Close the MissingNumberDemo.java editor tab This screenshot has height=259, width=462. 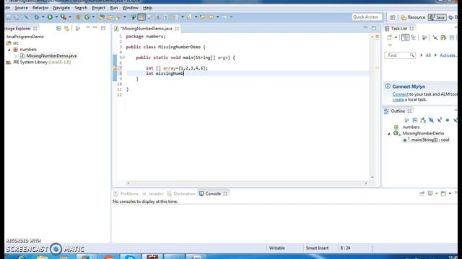coord(177,29)
